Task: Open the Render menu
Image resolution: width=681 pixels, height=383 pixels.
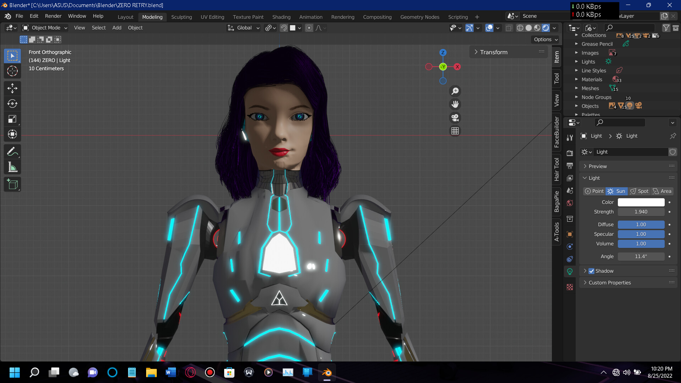Action: (x=53, y=16)
